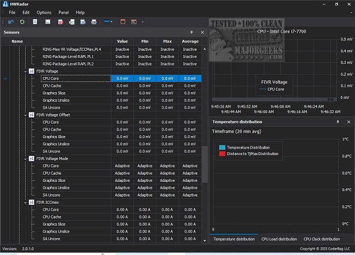Pin the Sensors panel
Image resolution: width=355 pixels, height=255 pixels.
pyautogui.click(x=192, y=32)
